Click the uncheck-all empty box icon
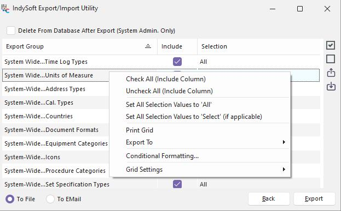341x211 pixels. [x=331, y=59]
